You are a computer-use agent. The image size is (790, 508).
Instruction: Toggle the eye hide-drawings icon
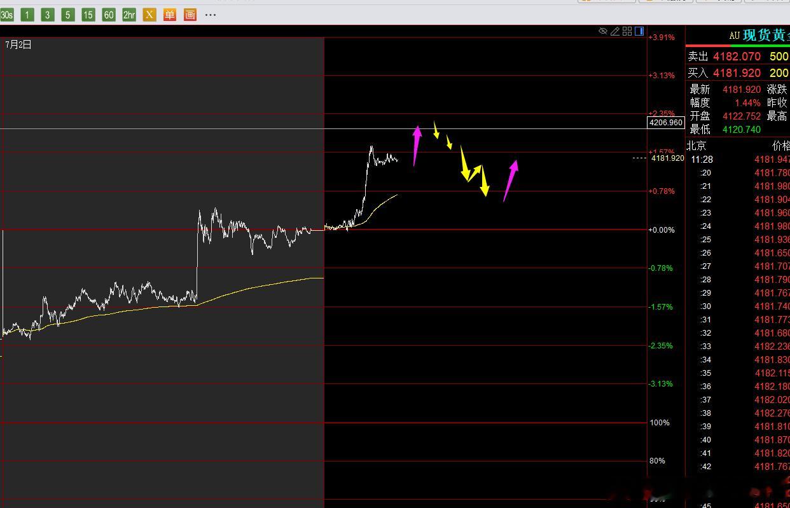(x=603, y=31)
